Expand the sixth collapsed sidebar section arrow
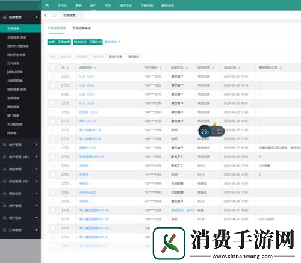The image size is (301, 263). (x=36, y=205)
